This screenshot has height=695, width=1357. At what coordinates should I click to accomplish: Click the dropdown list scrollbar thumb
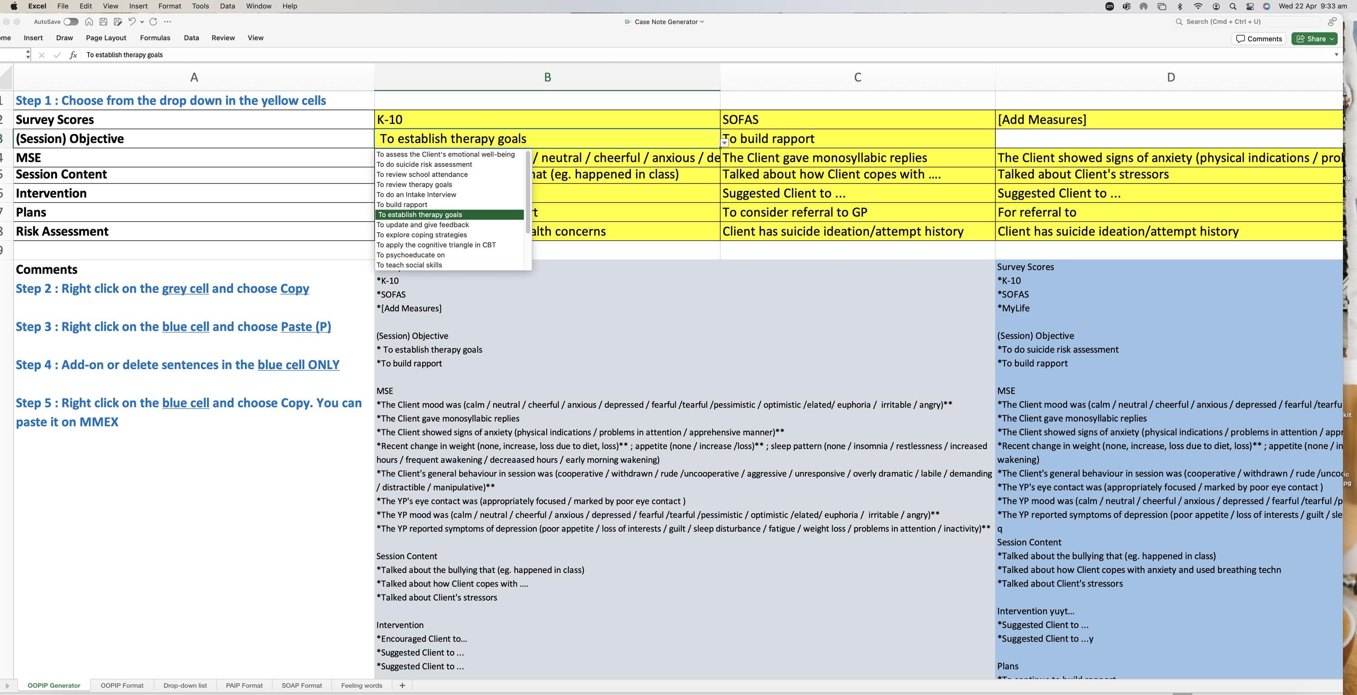[x=528, y=192]
